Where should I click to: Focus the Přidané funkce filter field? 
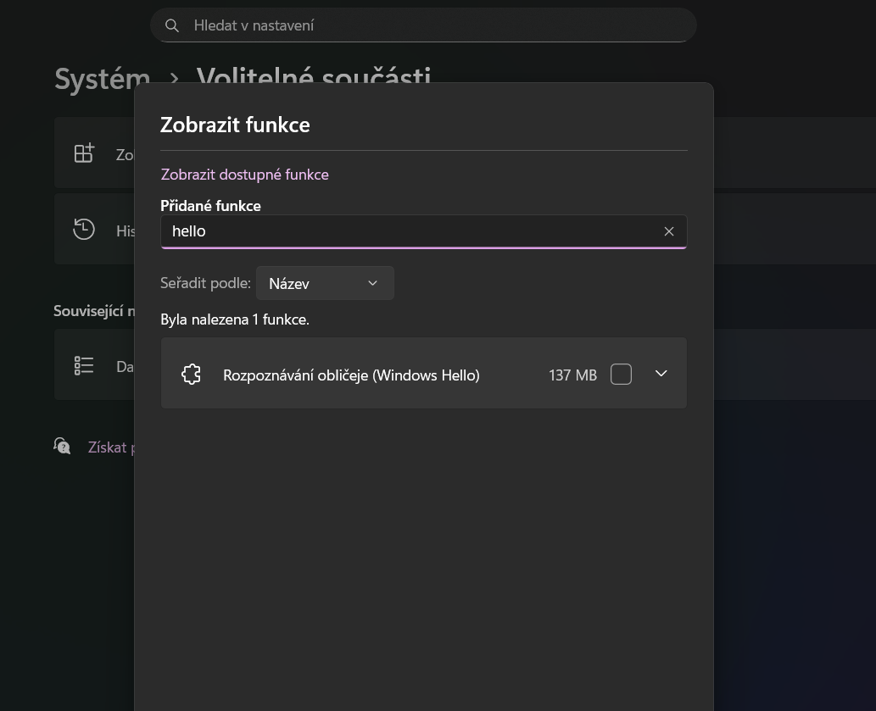click(x=423, y=231)
